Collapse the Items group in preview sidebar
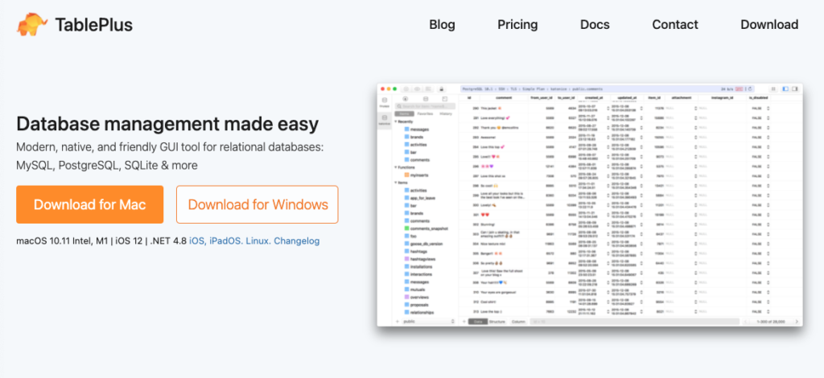Image resolution: width=824 pixels, height=378 pixels. (396, 183)
